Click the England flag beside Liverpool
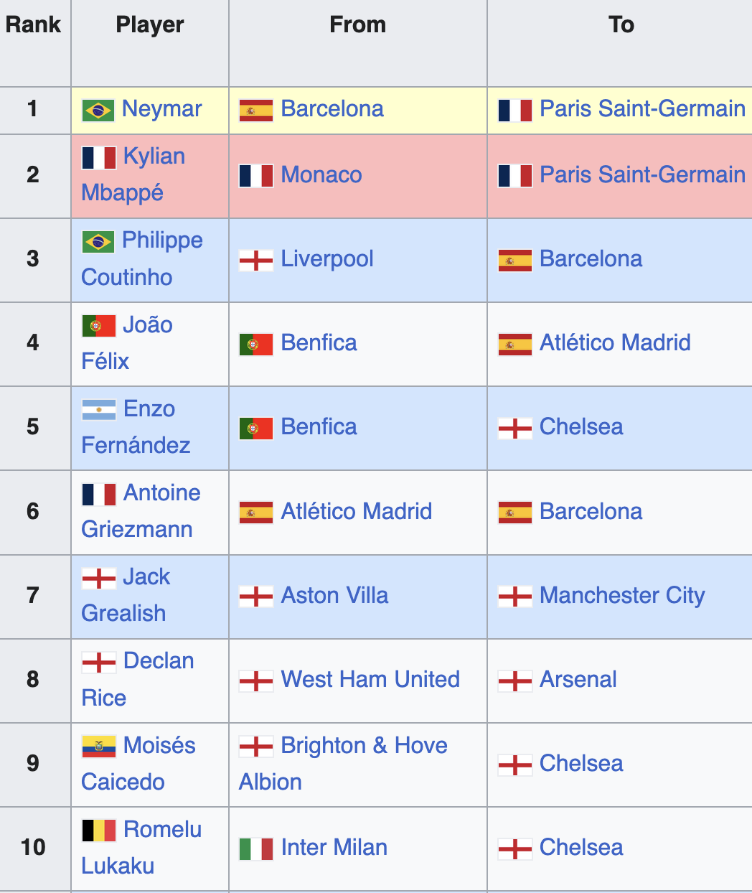The image size is (752, 893). [x=256, y=260]
